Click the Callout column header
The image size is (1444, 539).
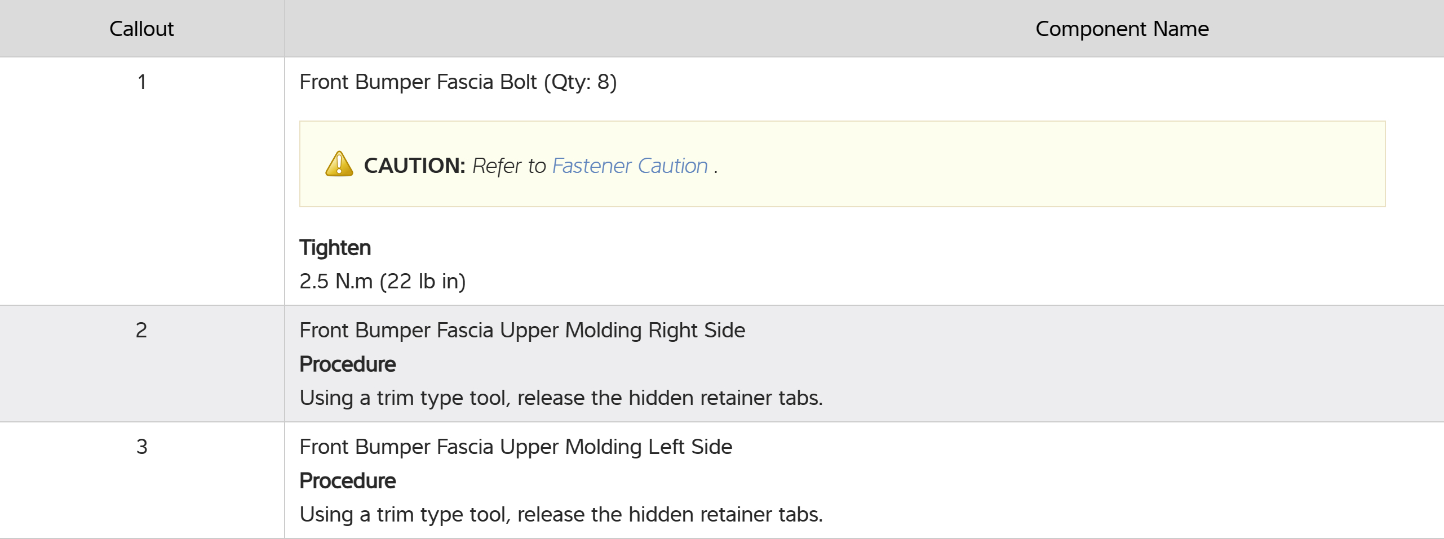point(141,29)
